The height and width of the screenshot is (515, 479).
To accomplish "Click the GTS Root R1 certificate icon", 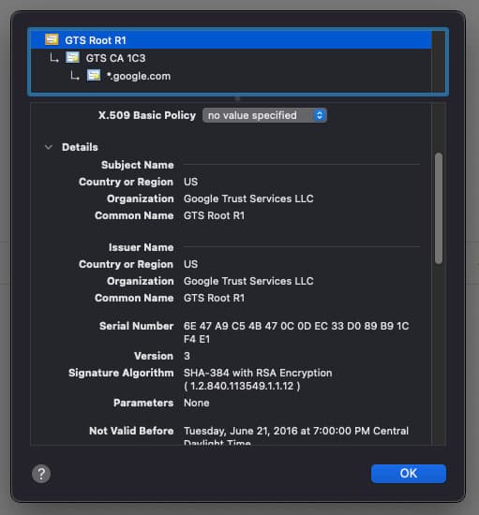I will coord(52,39).
